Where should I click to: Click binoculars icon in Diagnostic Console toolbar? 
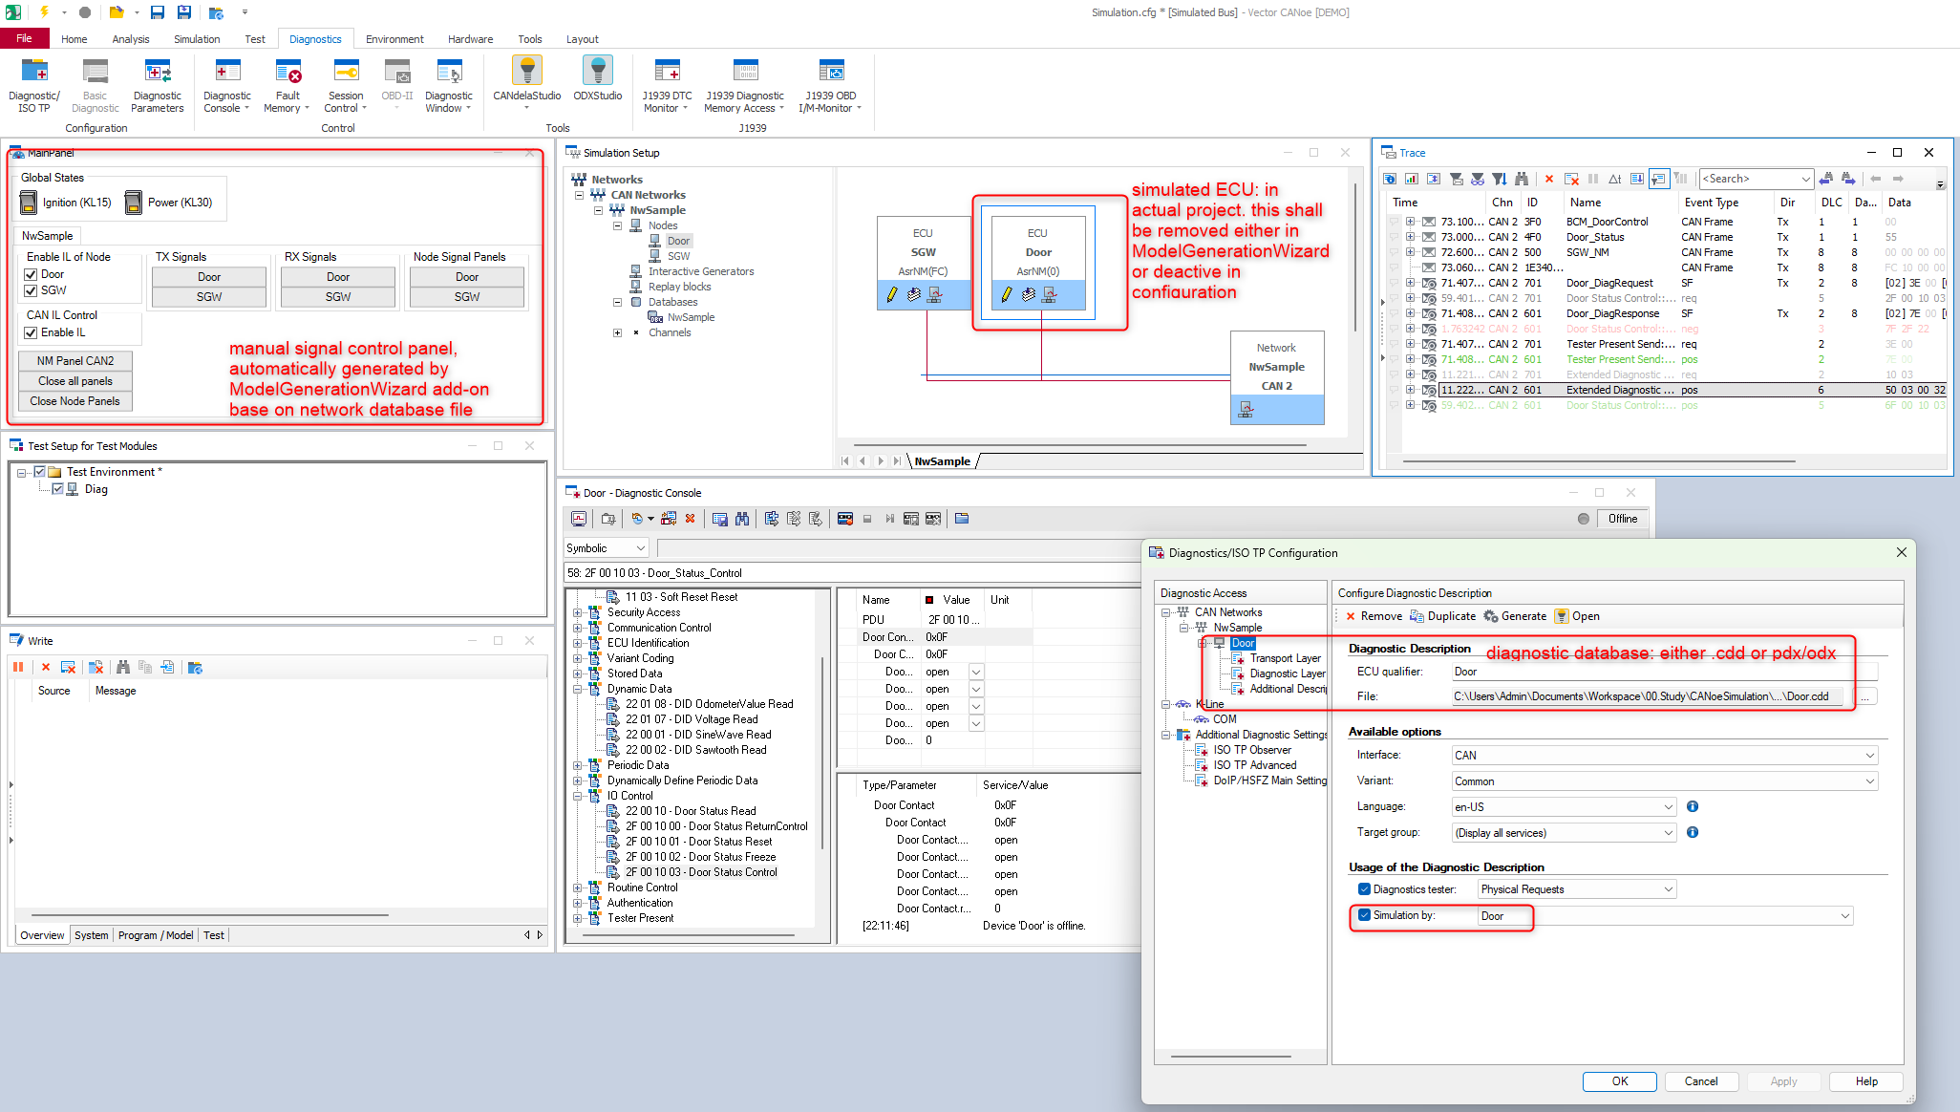pyautogui.click(x=742, y=519)
